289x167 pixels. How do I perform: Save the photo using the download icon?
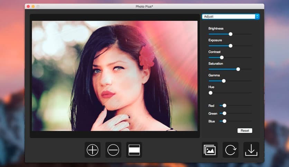click(x=251, y=150)
